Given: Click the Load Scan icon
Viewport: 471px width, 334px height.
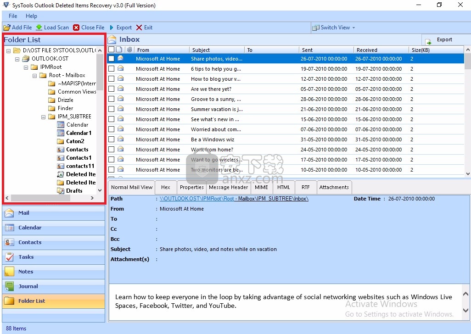Looking at the screenshot, I should pyautogui.click(x=39, y=28).
